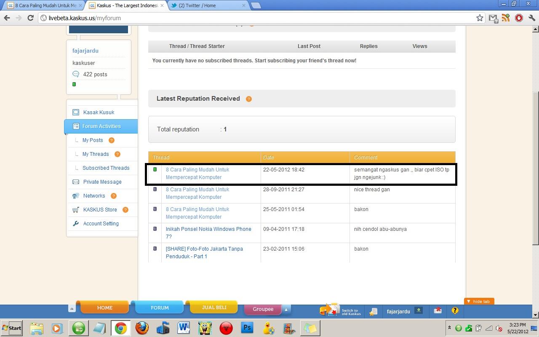The height and width of the screenshot is (337, 539).
Task: Close the Twitter / Home tab
Action: 244,5
